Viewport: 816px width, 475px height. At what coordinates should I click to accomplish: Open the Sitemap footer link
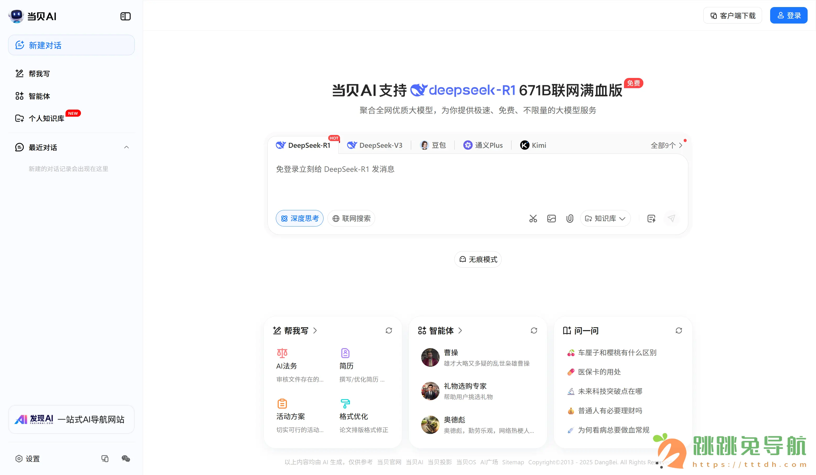tap(513, 462)
